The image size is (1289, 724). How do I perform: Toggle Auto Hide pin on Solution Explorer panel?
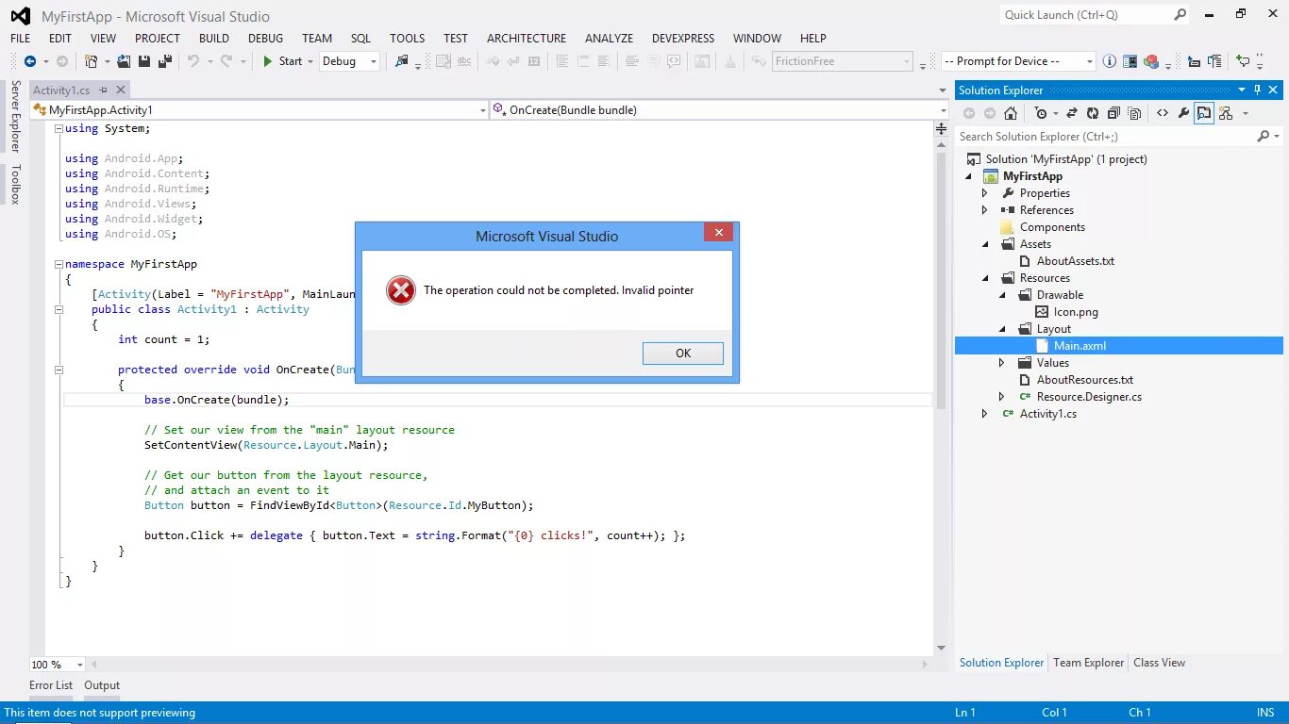tap(1258, 90)
